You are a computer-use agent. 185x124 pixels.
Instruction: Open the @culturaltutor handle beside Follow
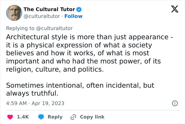(x=42, y=16)
